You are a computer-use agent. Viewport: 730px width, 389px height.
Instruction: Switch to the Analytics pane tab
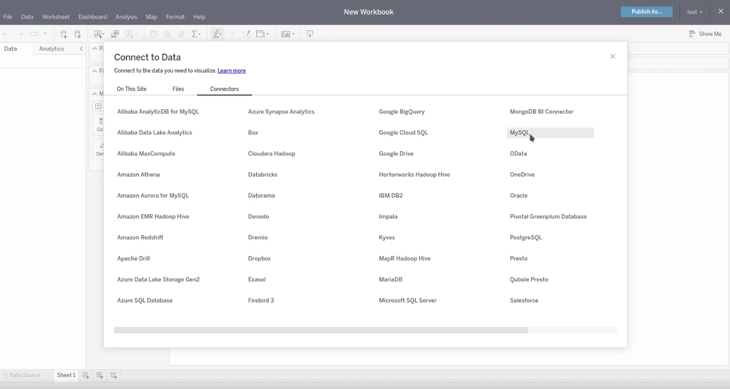[x=52, y=49]
